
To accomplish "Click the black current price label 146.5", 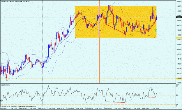I will 179,17.
